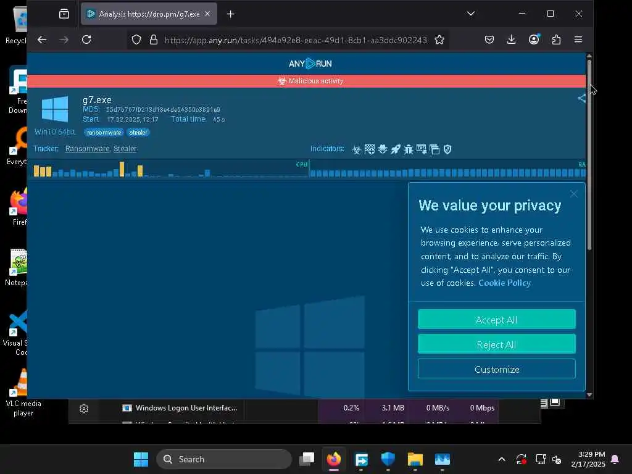Image resolution: width=632 pixels, height=474 pixels.
Task: Close the privacy cookie dialog
Action: (573, 194)
